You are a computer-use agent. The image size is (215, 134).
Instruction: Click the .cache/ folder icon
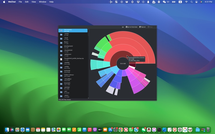(x=61, y=35)
